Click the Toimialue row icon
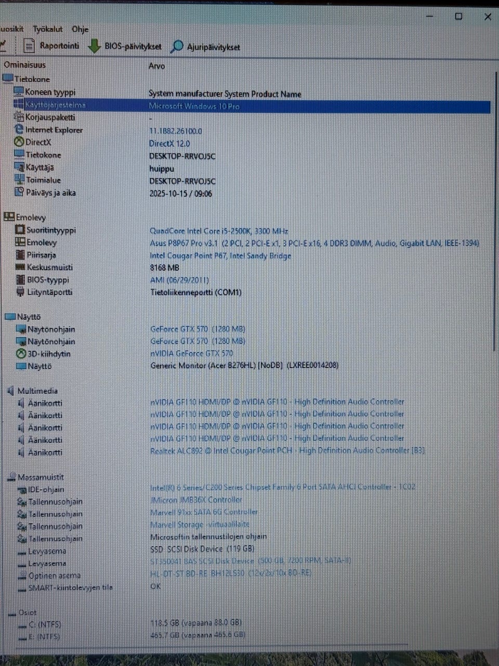The height and width of the screenshot is (666, 499). [x=20, y=180]
